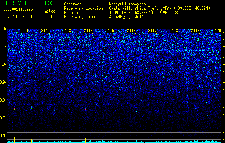Click receiver text ICOM IC-575 53.7492 MHz USB

tap(144, 13)
